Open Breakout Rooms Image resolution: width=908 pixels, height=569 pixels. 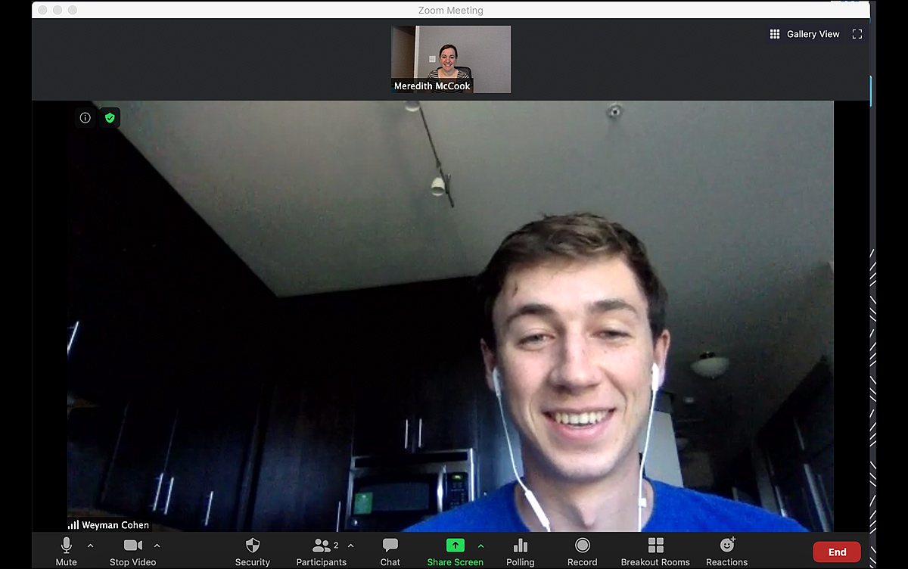(655, 551)
